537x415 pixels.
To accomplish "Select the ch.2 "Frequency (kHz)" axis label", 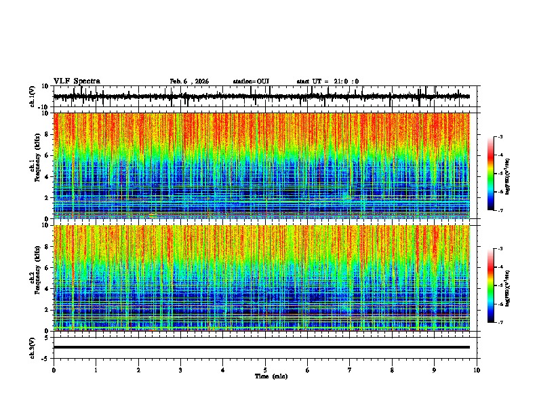I will (38, 270).
